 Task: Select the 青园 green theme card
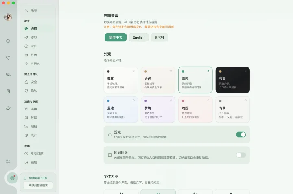pos(195,80)
